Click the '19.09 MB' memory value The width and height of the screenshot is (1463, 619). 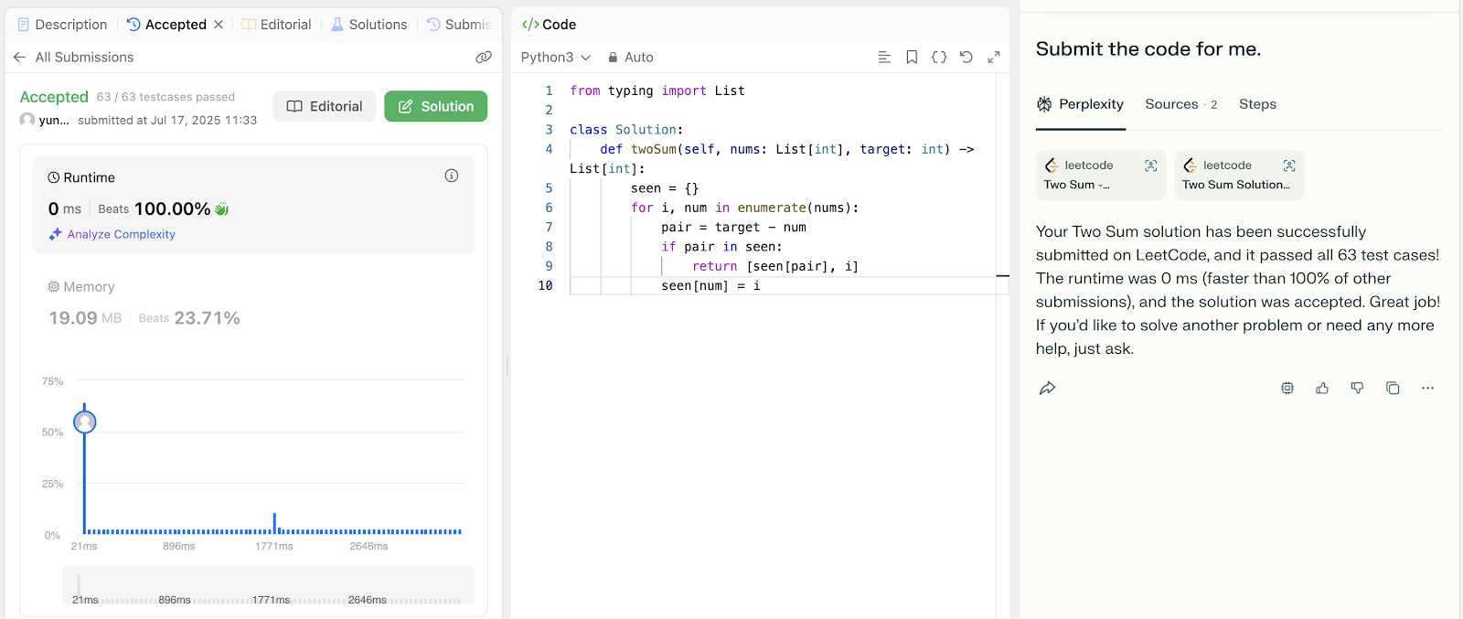coord(85,318)
